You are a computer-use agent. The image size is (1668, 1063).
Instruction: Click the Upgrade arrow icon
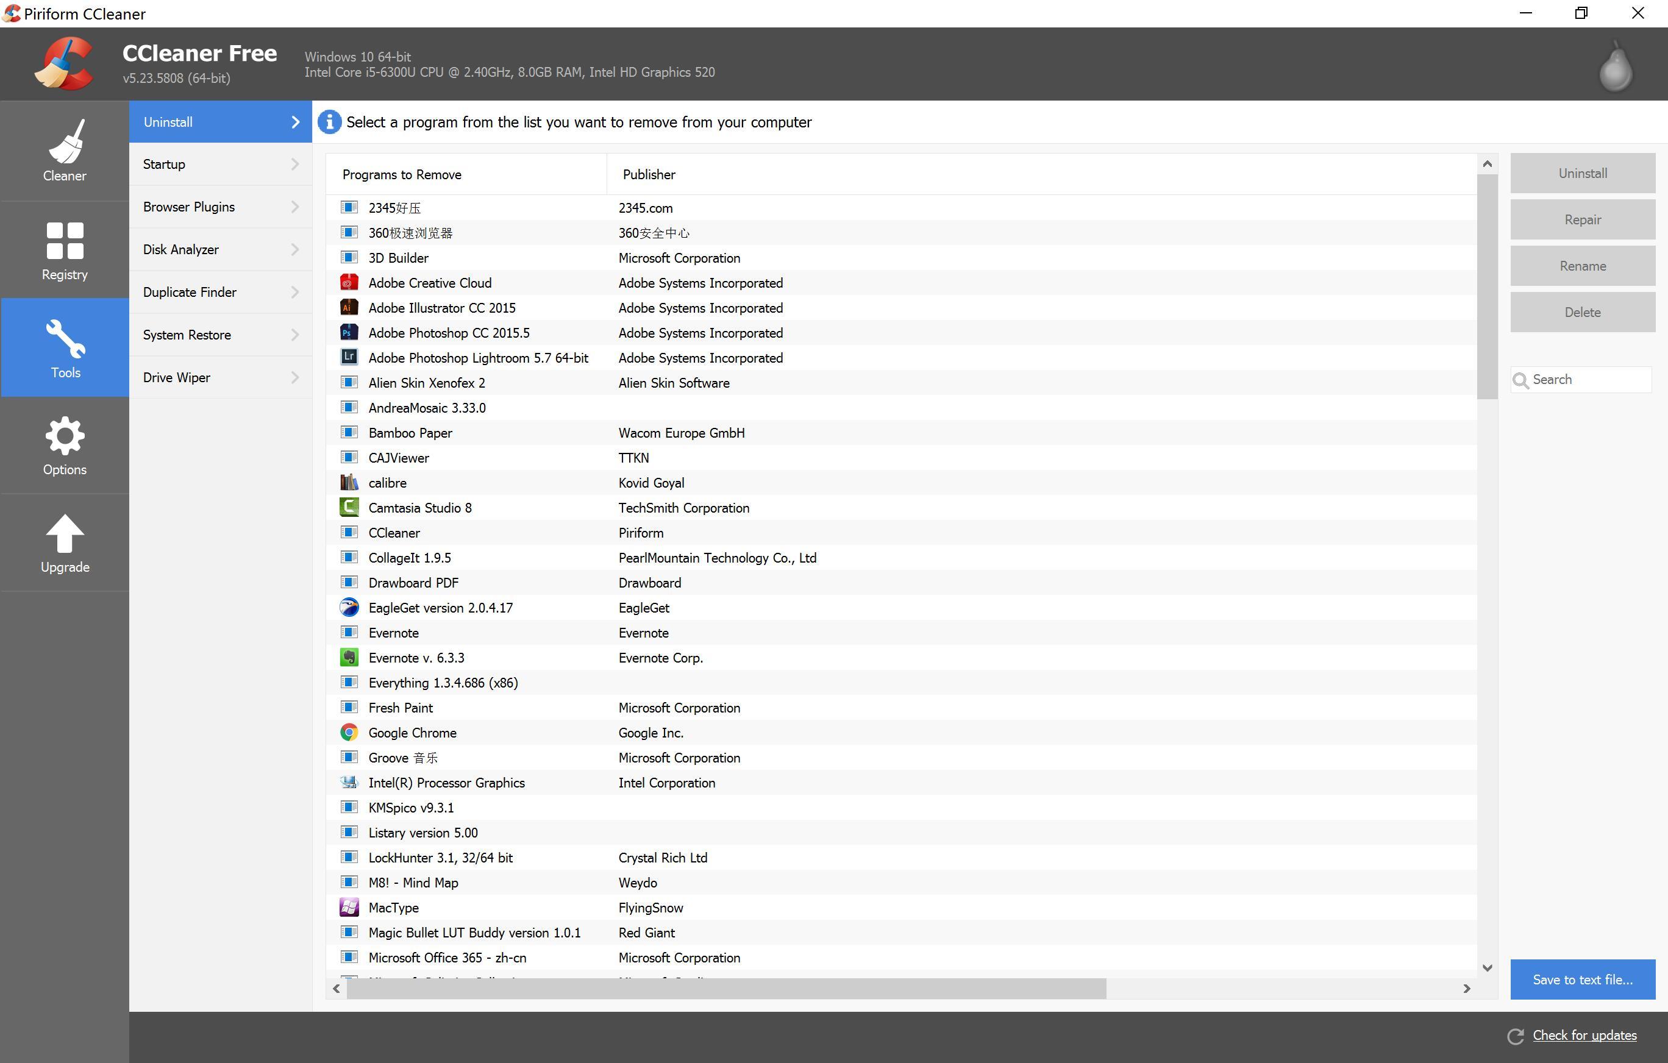click(x=65, y=533)
